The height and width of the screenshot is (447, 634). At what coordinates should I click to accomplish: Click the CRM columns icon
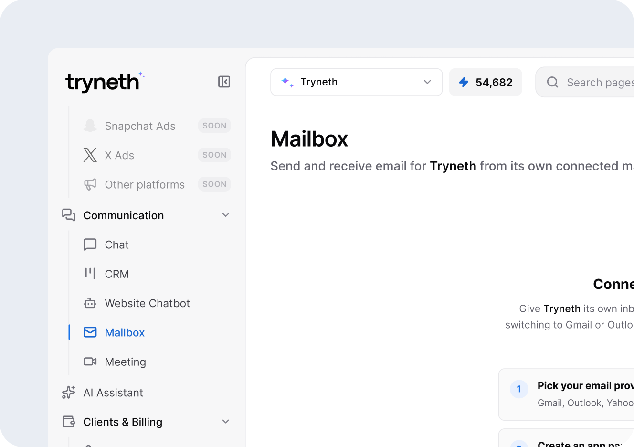pos(90,274)
